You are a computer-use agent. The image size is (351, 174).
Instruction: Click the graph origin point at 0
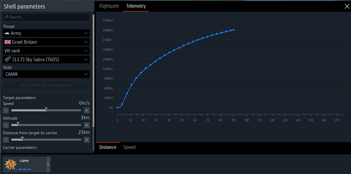(117, 108)
